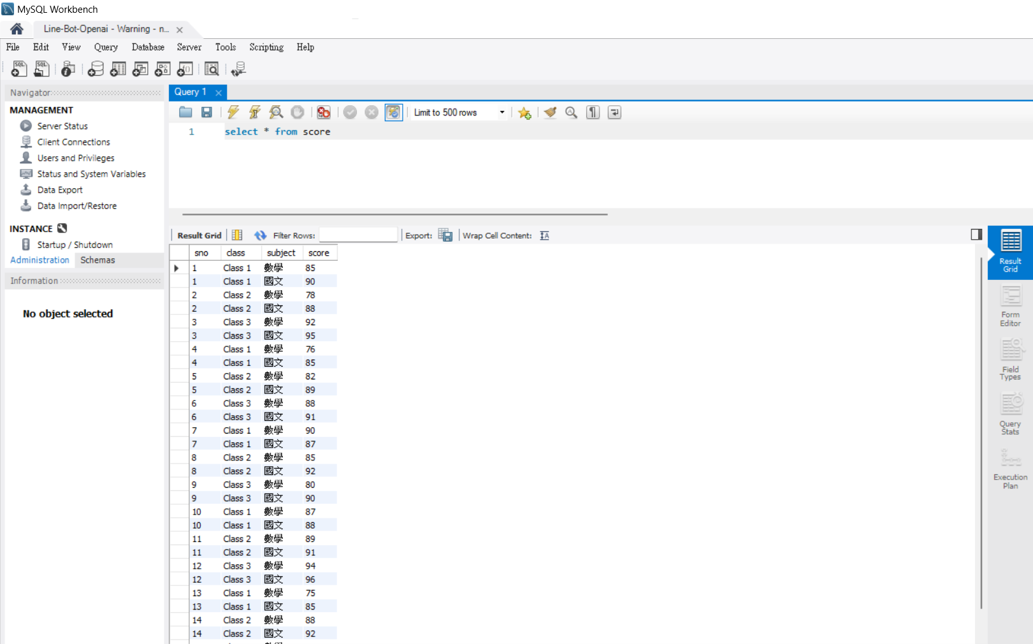Toggle auto-commit mode button
Image resolution: width=1033 pixels, height=644 pixels.
394,112
